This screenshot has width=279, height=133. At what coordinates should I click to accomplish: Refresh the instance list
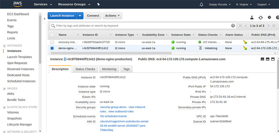261,17
